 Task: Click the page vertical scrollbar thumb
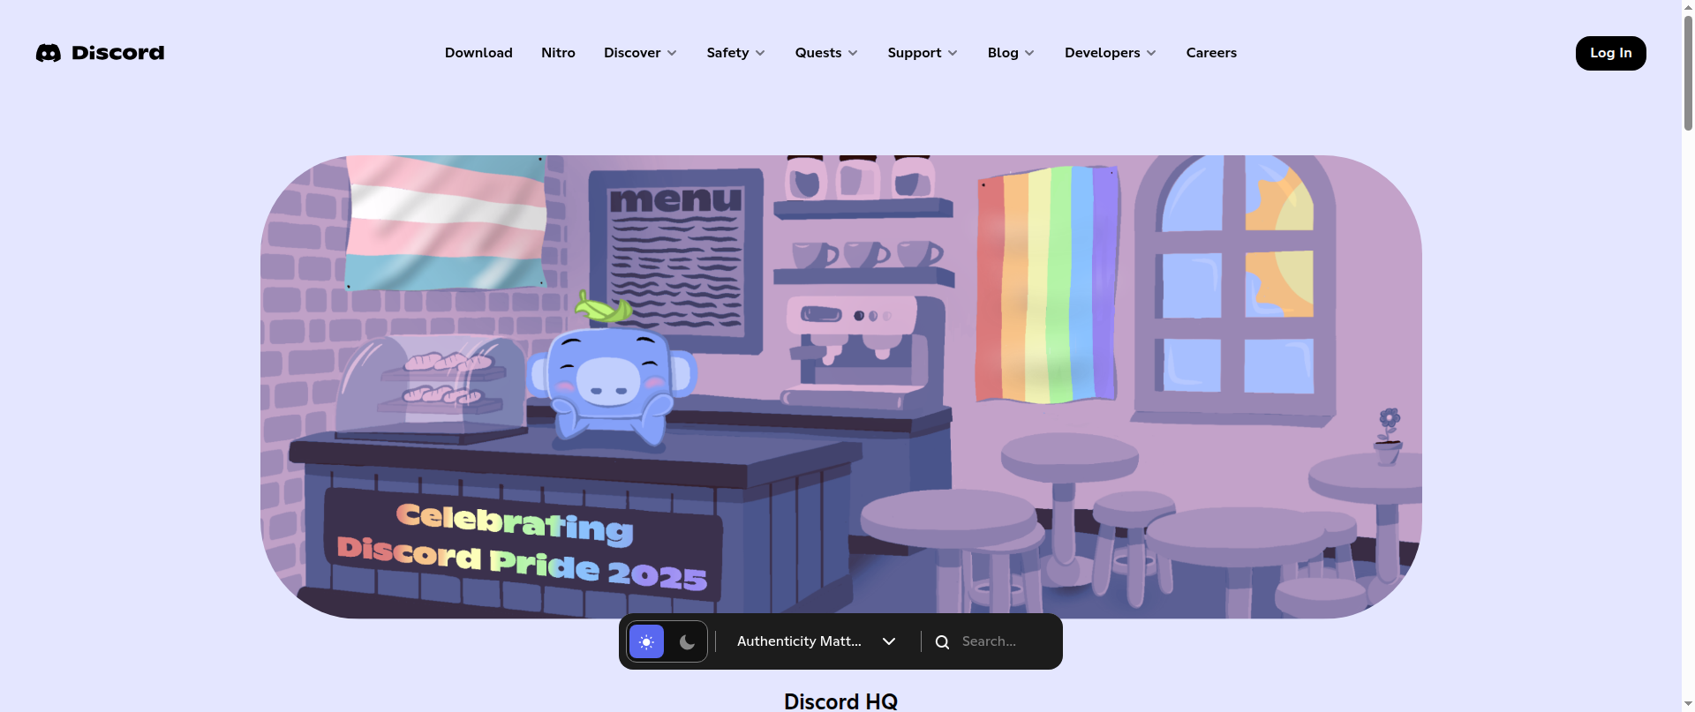click(1688, 74)
